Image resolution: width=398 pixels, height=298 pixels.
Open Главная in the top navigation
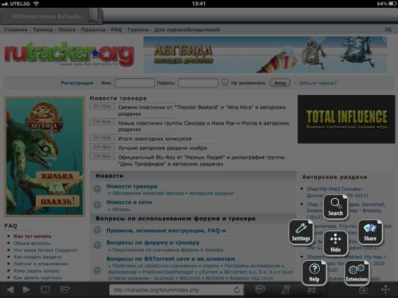click(x=16, y=29)
